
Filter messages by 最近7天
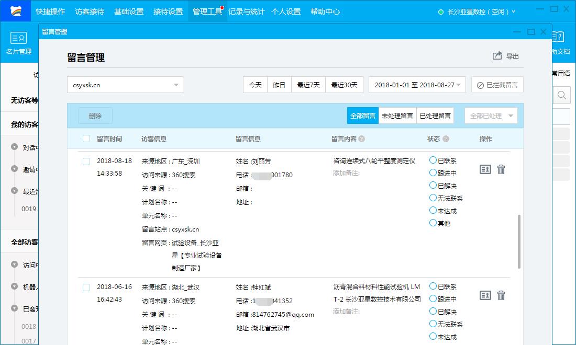click(308, 85)
